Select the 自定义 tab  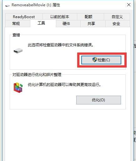(117, 17)
